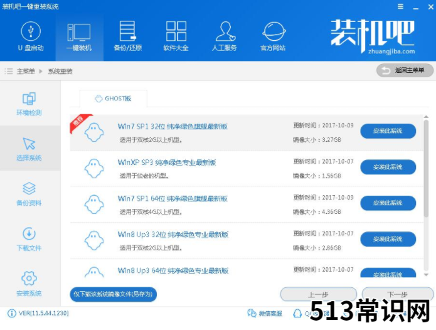Select WinXP SP3 纯净绿色专业最新版 title

[167, 162]
